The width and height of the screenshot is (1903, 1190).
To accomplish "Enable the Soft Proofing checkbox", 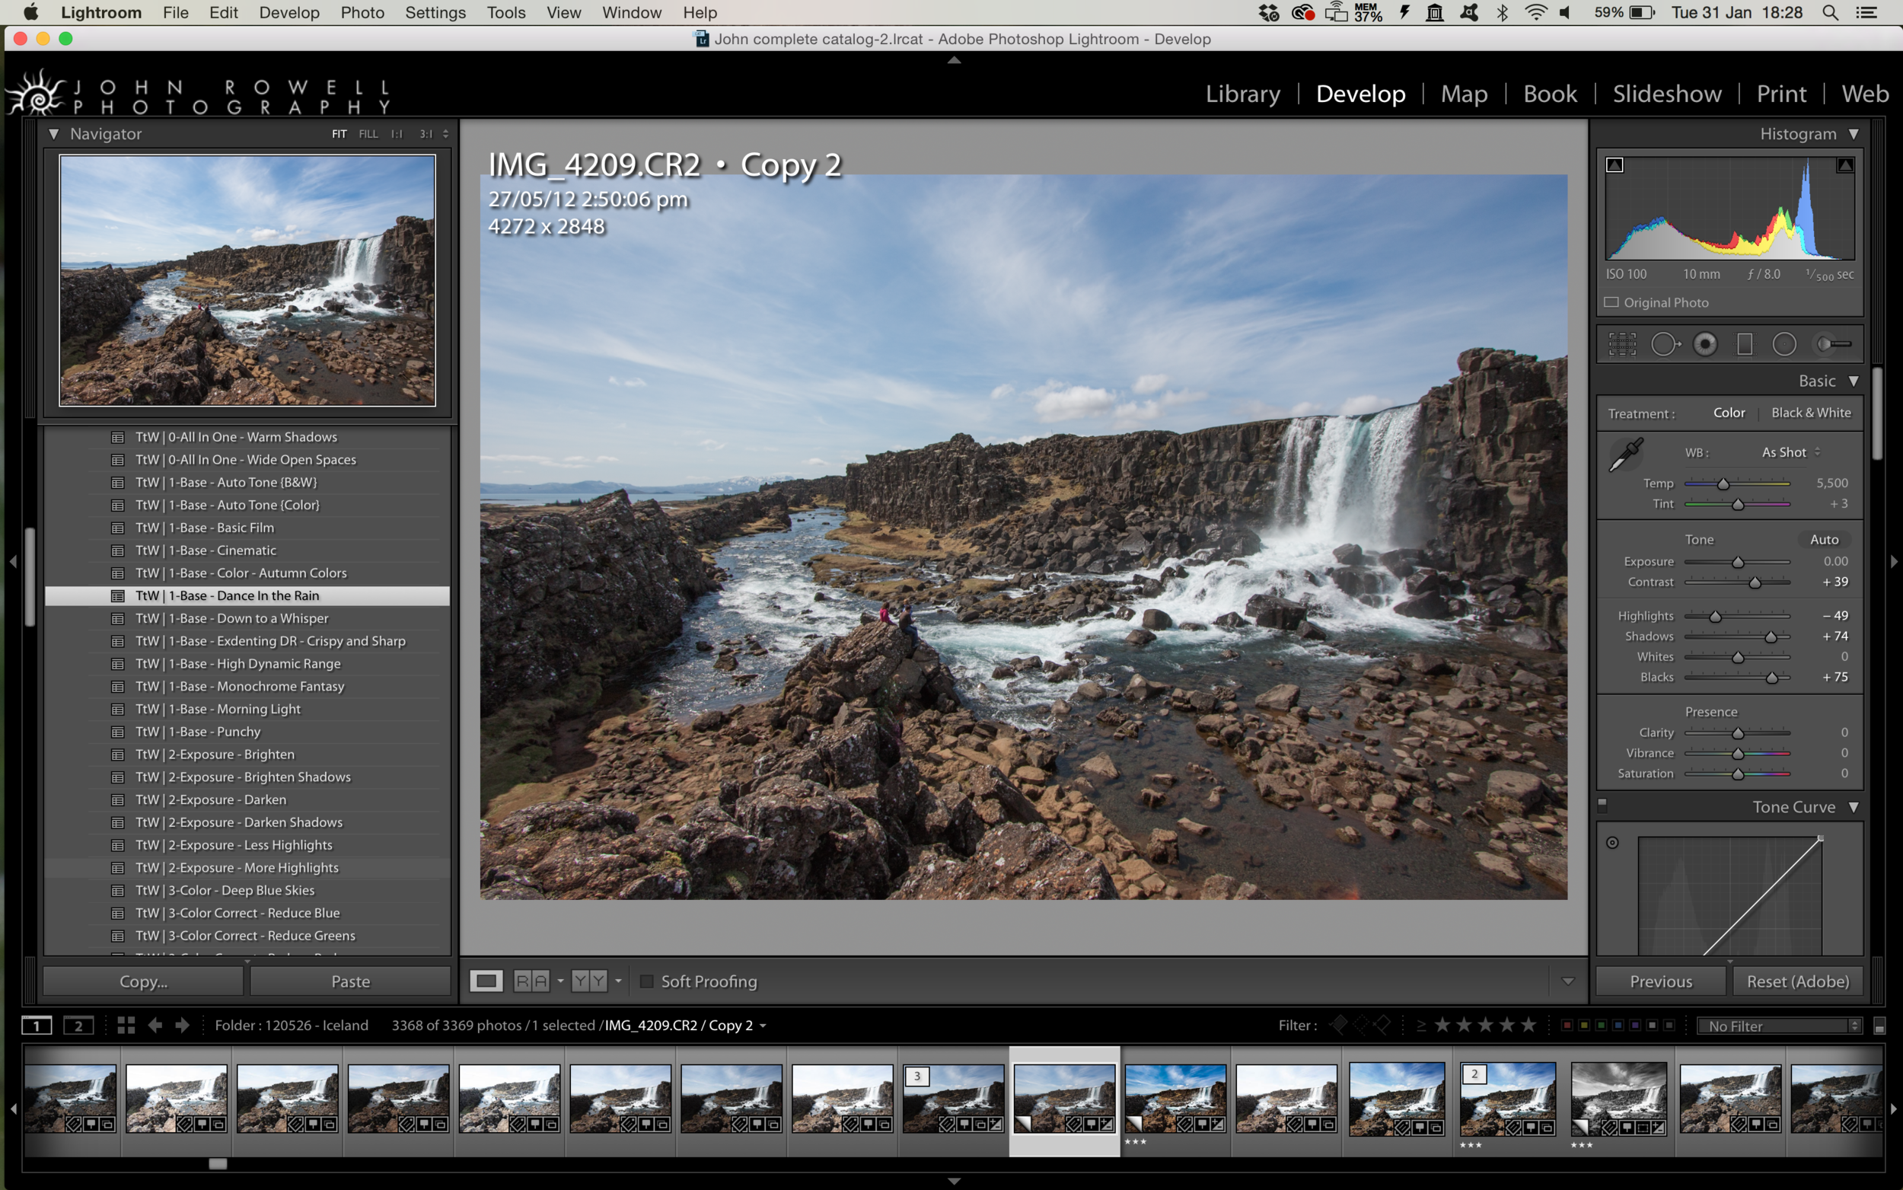I will coord(647,981).
